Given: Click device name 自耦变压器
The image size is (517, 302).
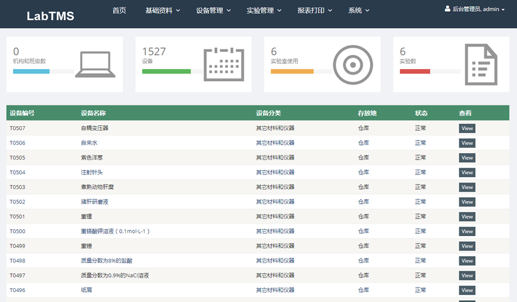Looking at the screenshot, I should [95, 128].
